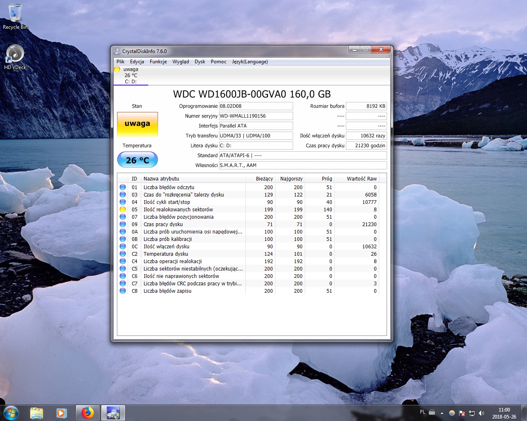Image resolution: width=527 pixels, height=421 pixels.
Task: Open the Wygląd menu
Action: pyautogui.click(x=180, y=62)
